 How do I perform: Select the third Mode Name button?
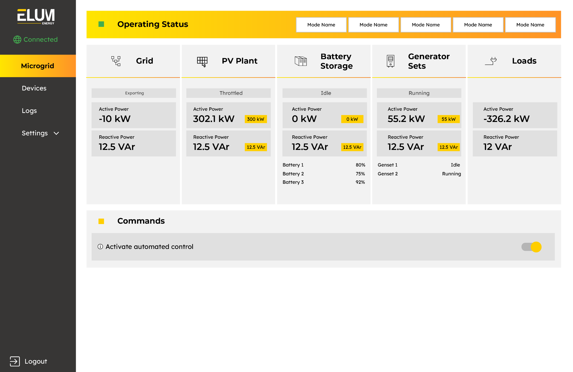(x=426, y=25)
